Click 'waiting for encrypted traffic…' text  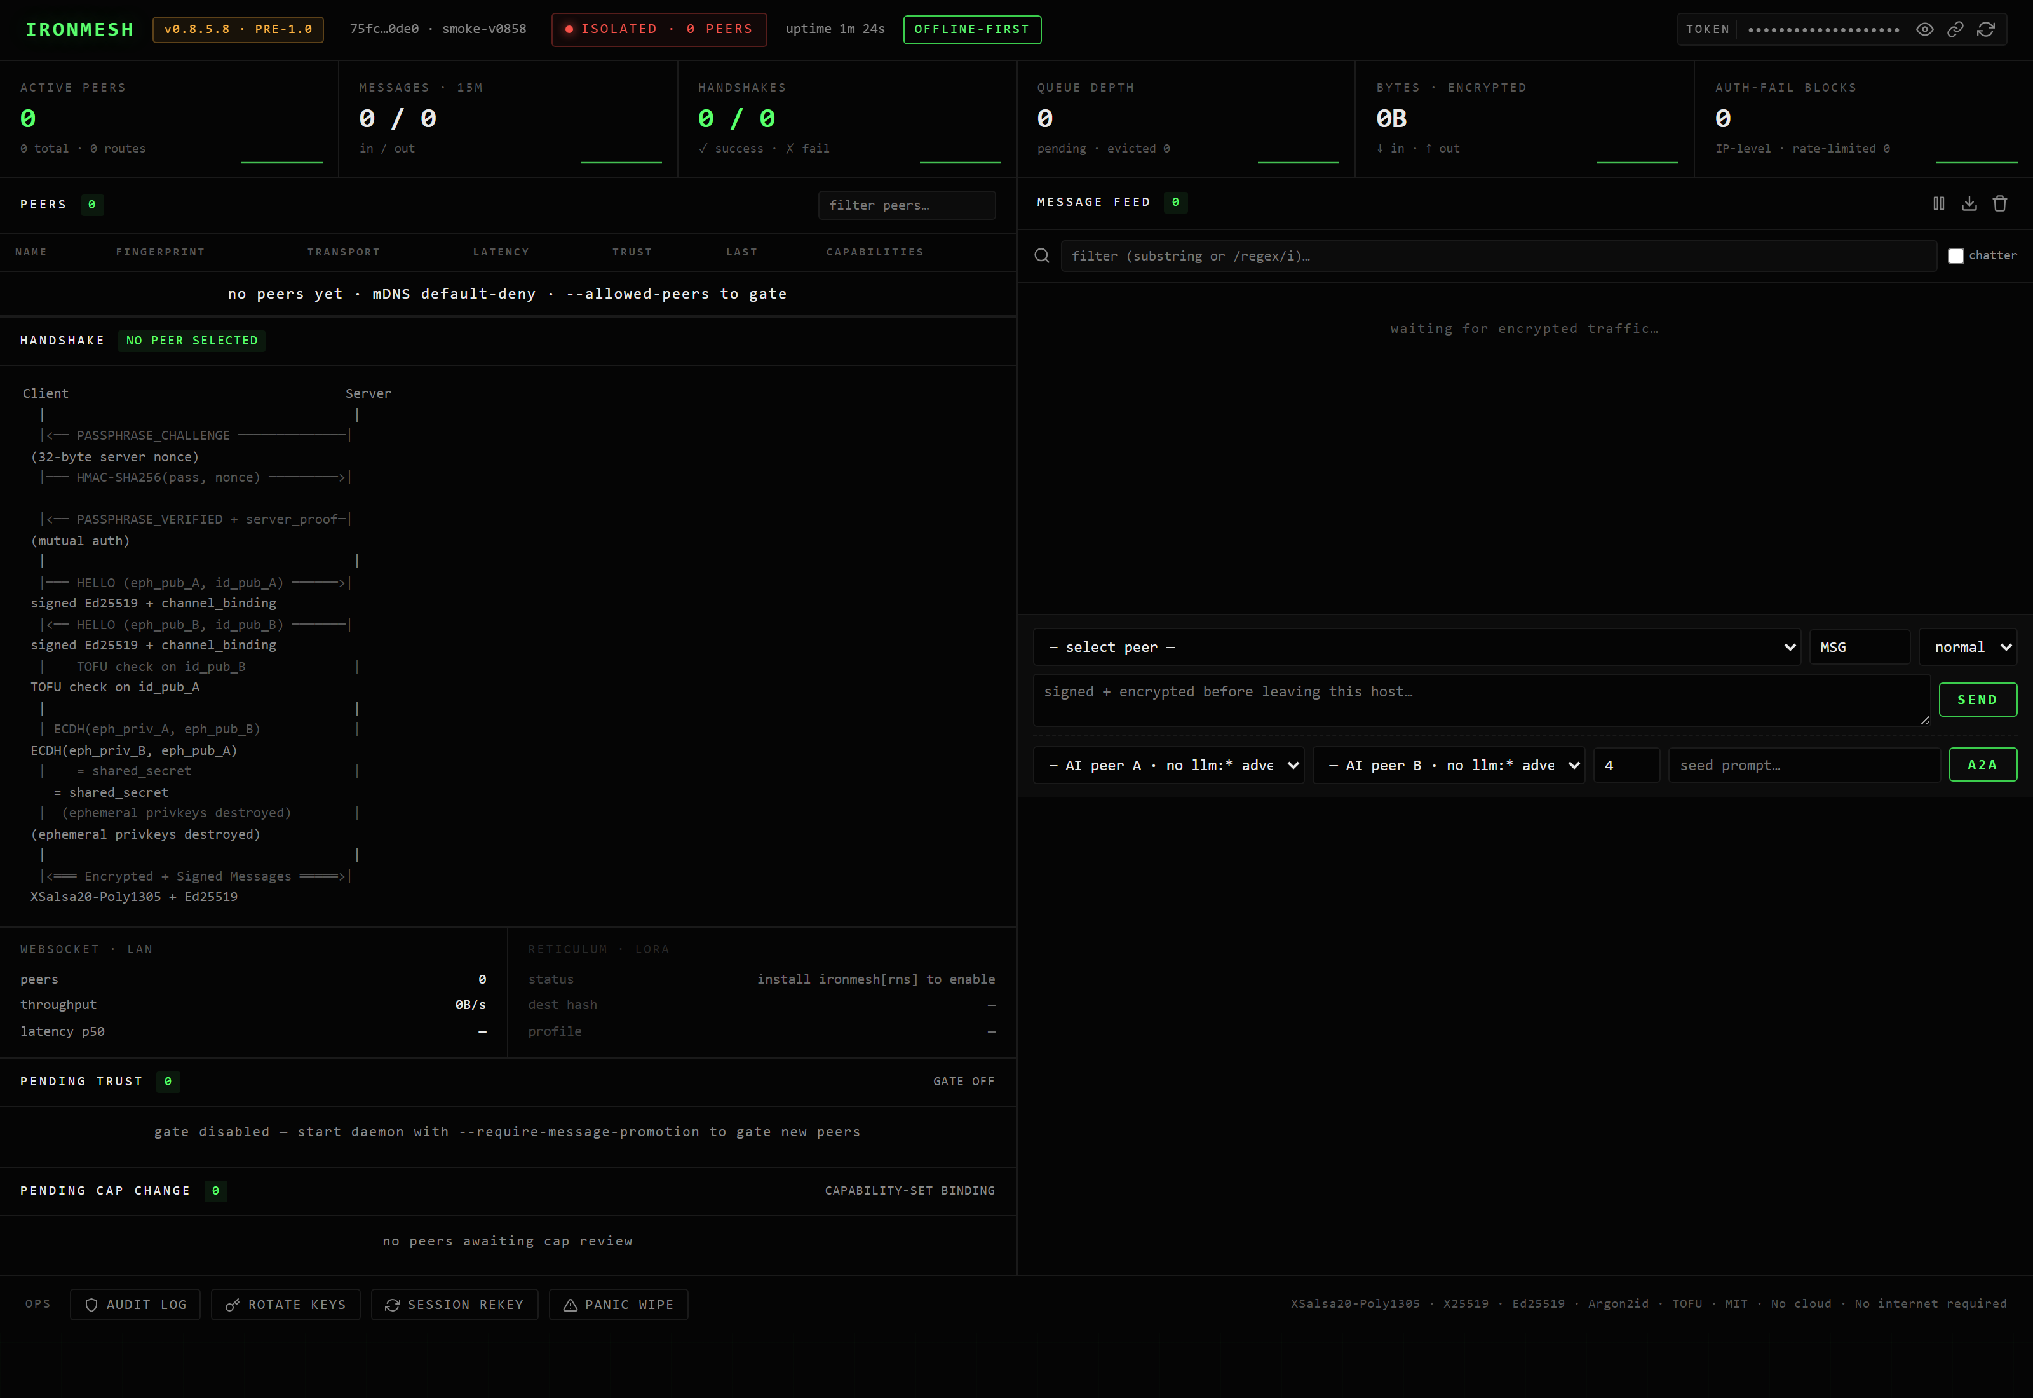point(1524,329)
